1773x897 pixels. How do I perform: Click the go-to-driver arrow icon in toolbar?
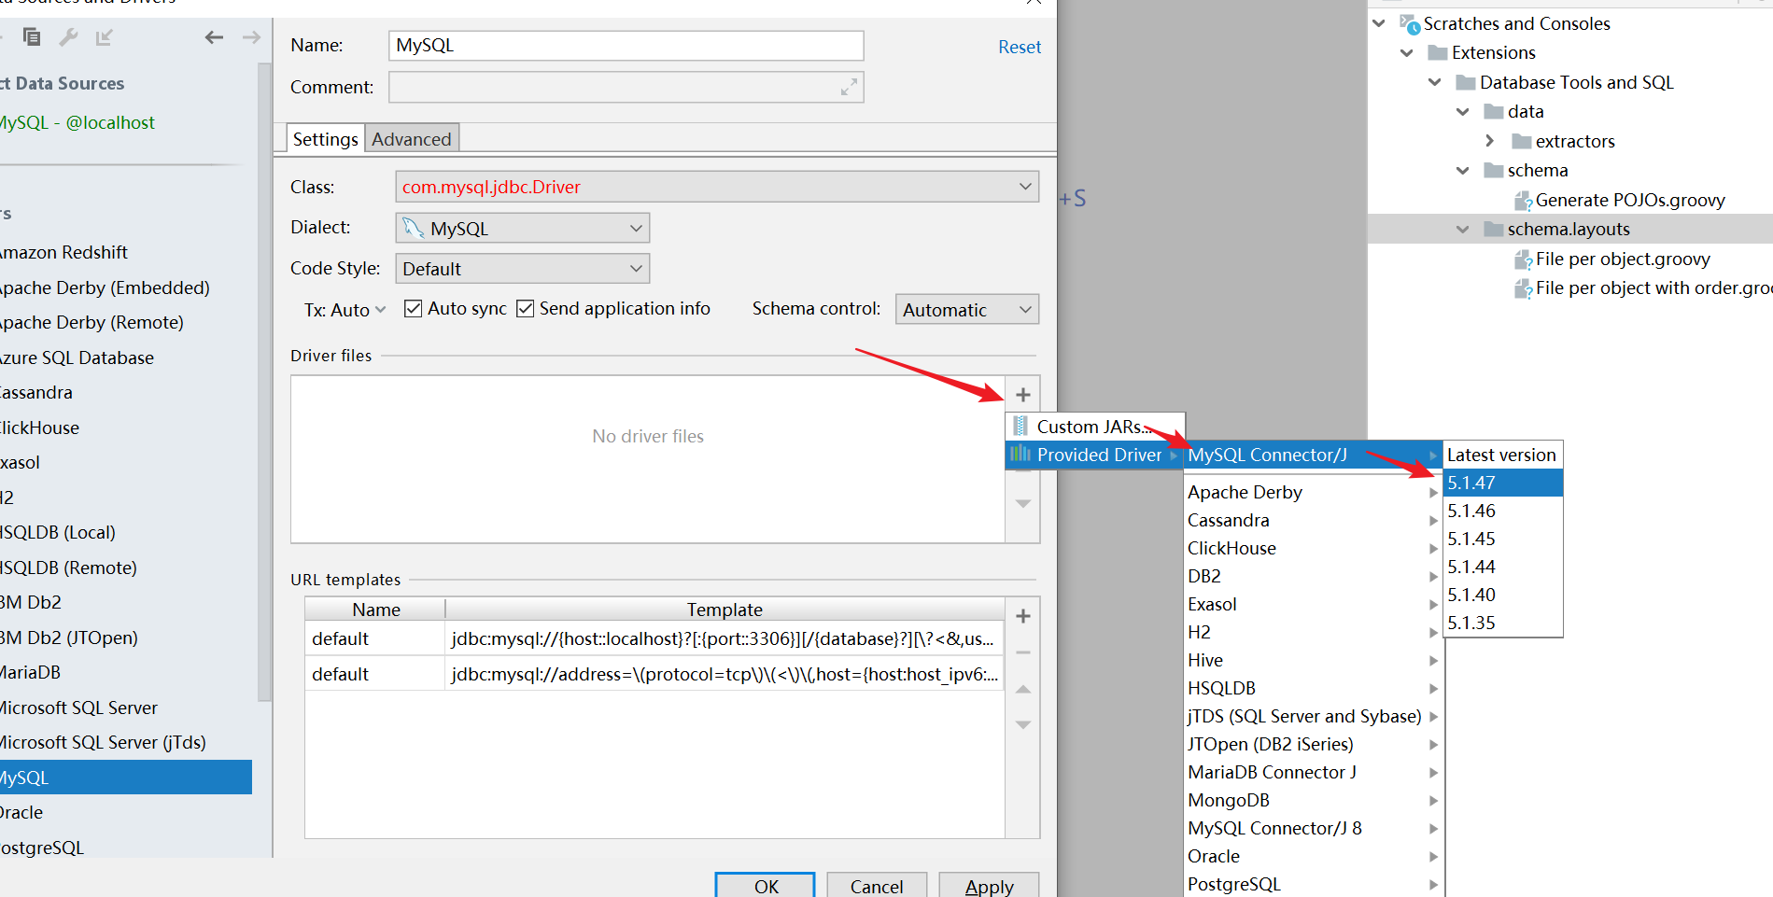(104, 37)
